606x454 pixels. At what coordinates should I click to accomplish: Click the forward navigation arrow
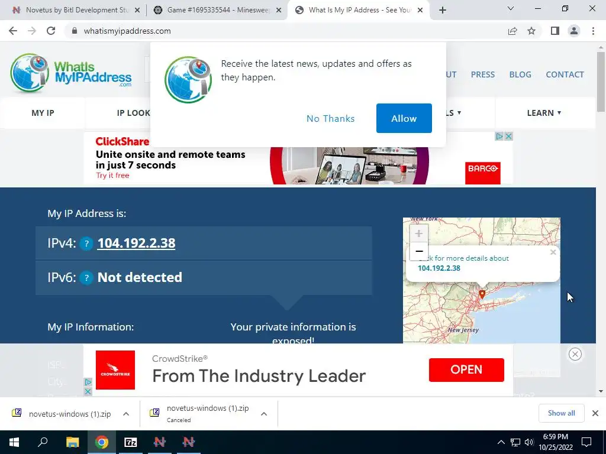(32, 31)
